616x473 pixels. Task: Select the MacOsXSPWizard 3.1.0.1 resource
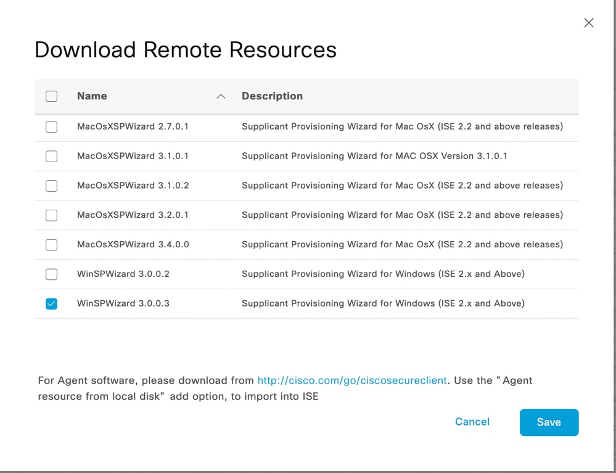click(x=51, y=156)
